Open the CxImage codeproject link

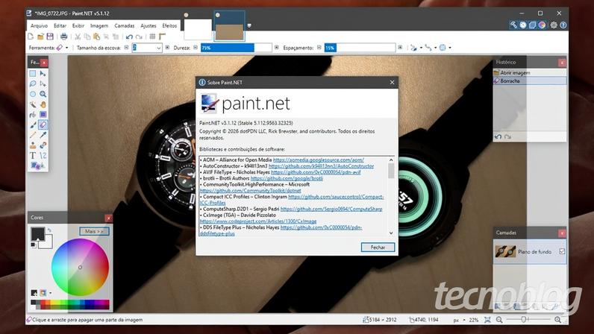258,221
